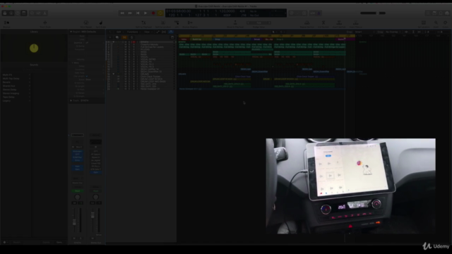Click the Rewind transport button
Viewport: 452px width, 254px height.
122,13
